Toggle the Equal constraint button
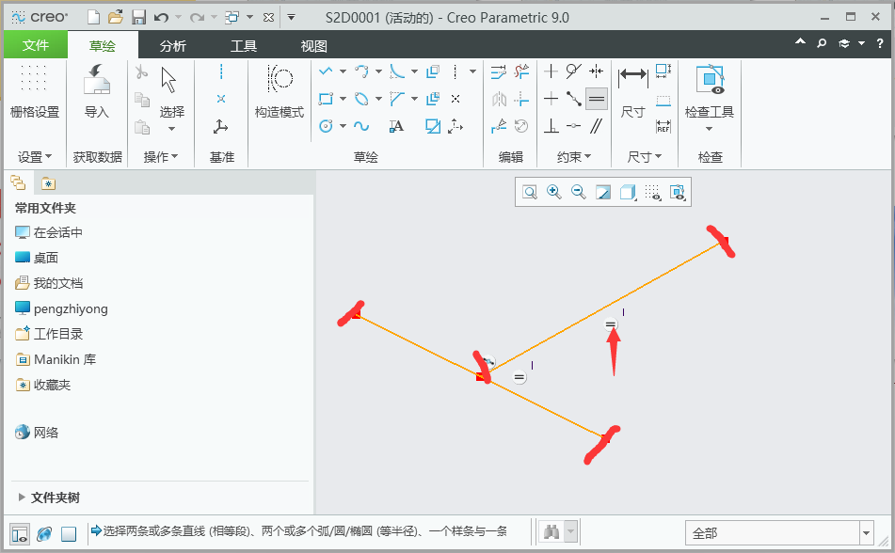Image resolution: width=895 pixels, height=553 pixels. [x=597, y=99]
